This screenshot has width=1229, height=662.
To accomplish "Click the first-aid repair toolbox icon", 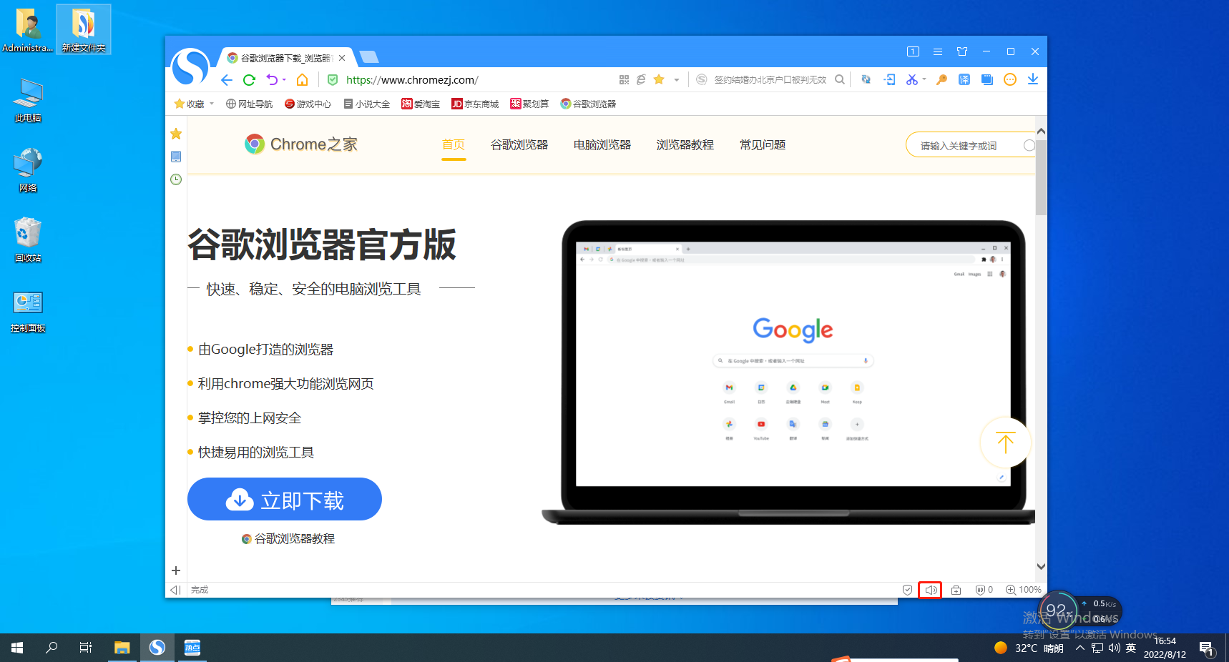I will 956,590.
